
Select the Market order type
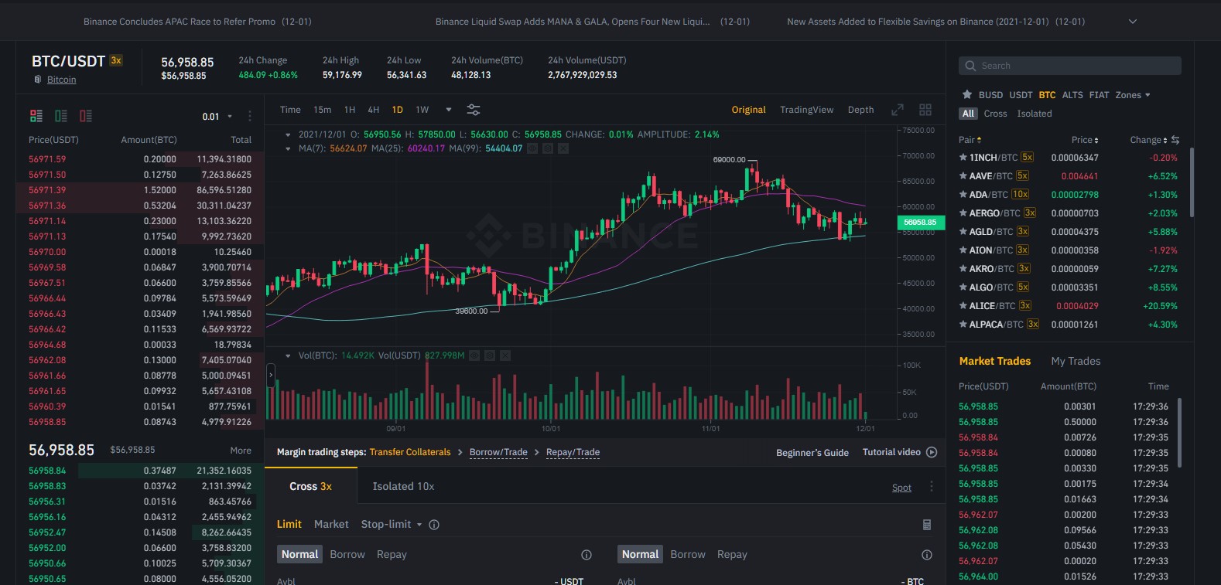[331, 524]
